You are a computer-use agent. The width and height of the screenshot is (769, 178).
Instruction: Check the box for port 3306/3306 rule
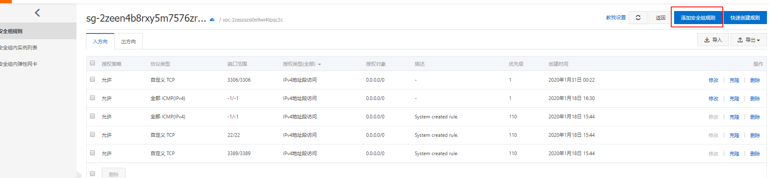pos(92,79)
